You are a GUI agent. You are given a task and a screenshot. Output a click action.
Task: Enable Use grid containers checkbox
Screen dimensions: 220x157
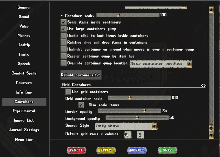coord(68,92)
